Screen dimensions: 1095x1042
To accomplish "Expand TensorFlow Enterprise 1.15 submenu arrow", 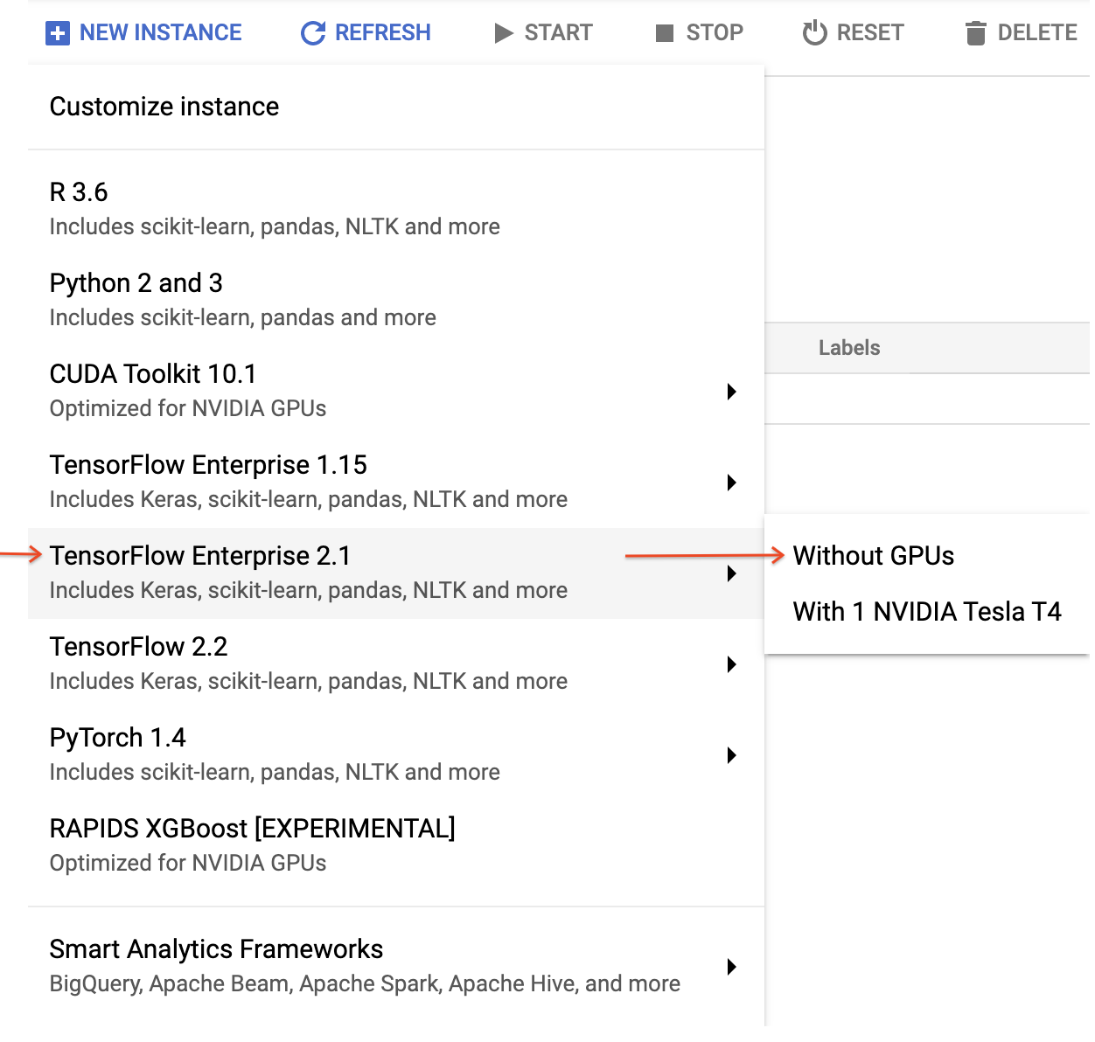I will [x=731, y=483].
